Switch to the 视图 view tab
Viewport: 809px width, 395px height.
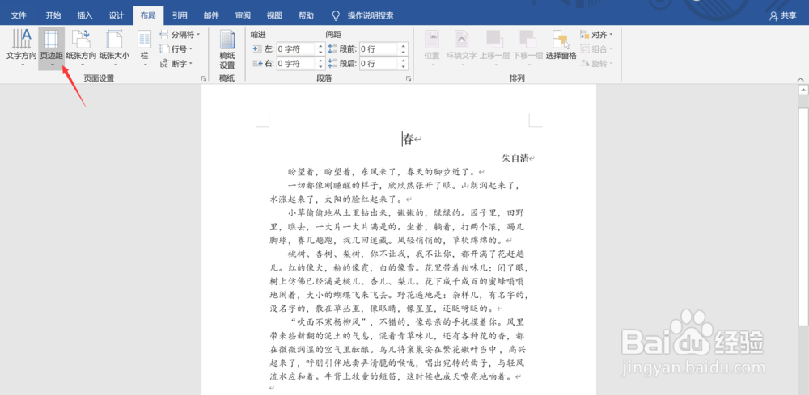pyautogui.click(x=274, y=15)
